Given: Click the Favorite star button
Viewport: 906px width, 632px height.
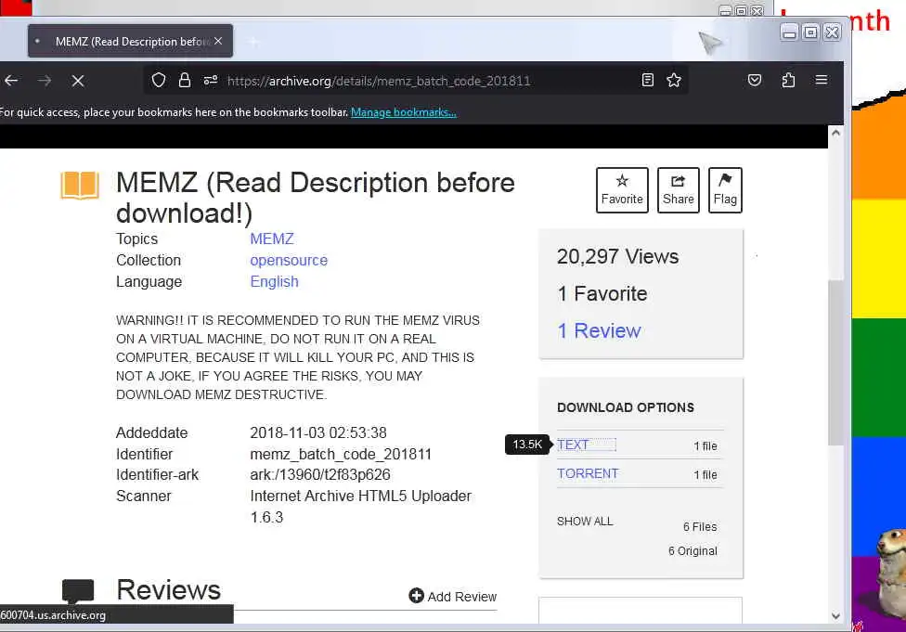Looking at the screenshot, I should point(622,190).
